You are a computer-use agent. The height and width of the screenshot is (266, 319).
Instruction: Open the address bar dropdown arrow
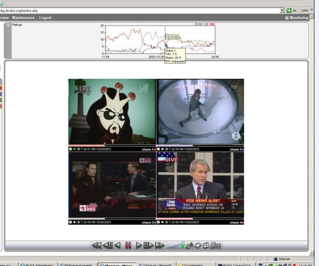pyautogui.click(x=282, y=10)
